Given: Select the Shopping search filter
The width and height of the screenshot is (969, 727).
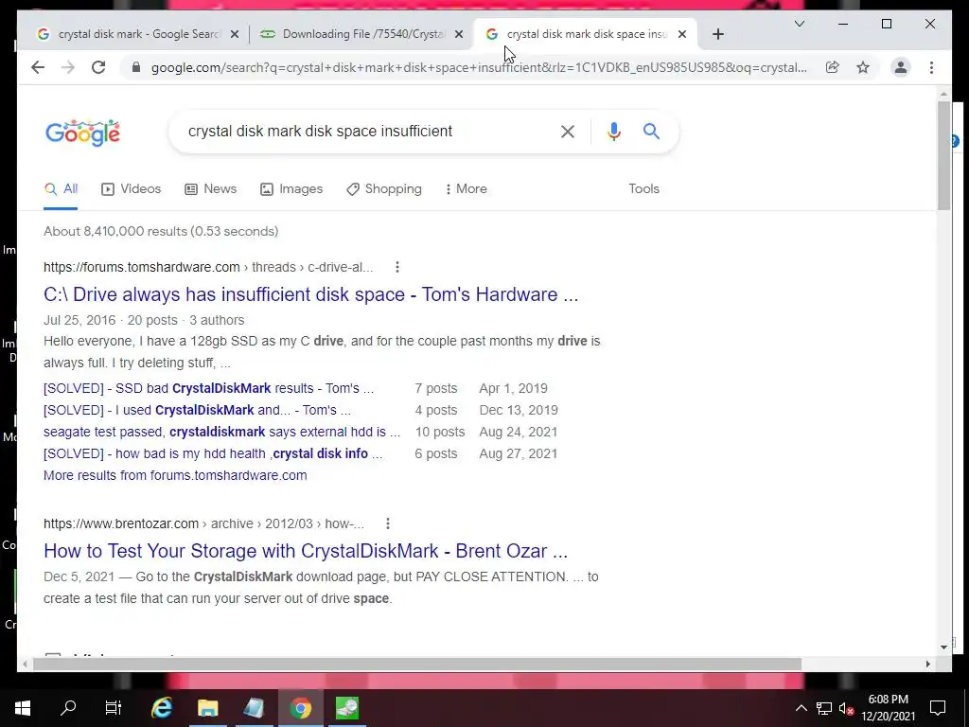Looking at the screenshot, I should [384, 188].
